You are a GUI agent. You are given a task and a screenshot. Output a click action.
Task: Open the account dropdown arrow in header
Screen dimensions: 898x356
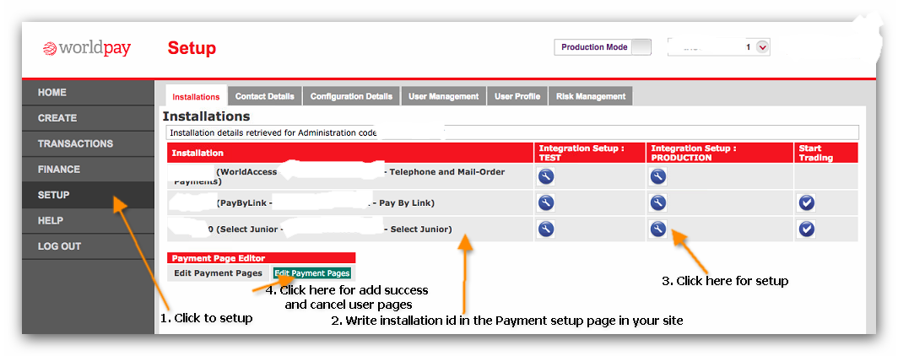click(x=761, y=47)
